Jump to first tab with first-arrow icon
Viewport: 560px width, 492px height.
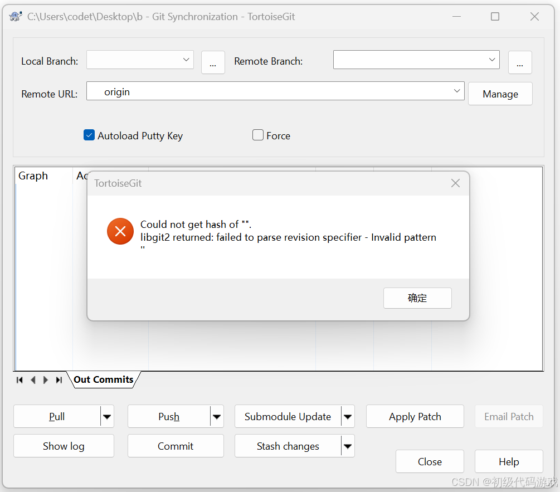(x=20, y=380)
